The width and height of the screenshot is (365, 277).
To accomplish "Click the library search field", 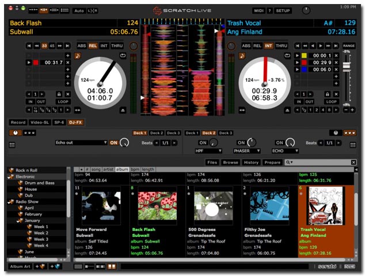I will pos(321,162).
